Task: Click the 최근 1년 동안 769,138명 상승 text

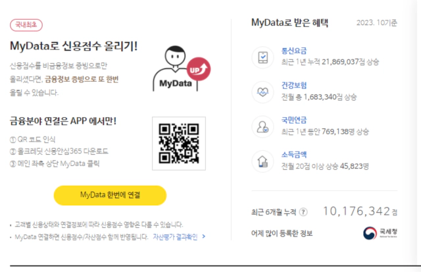Action: [325, 132]
